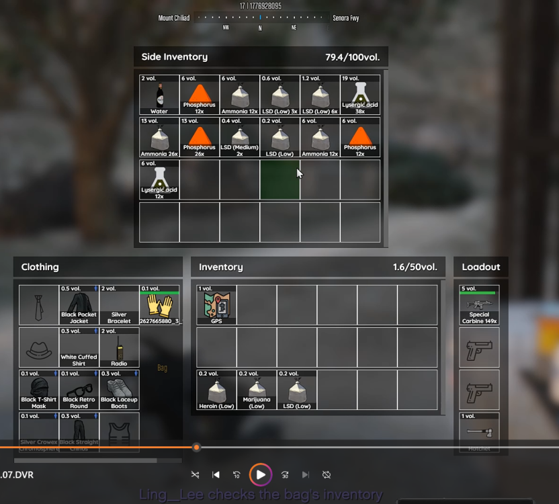Screen dimensions: 559x504
Task: Click the Side Inventory header title
Action: click(x=174, y=57)
